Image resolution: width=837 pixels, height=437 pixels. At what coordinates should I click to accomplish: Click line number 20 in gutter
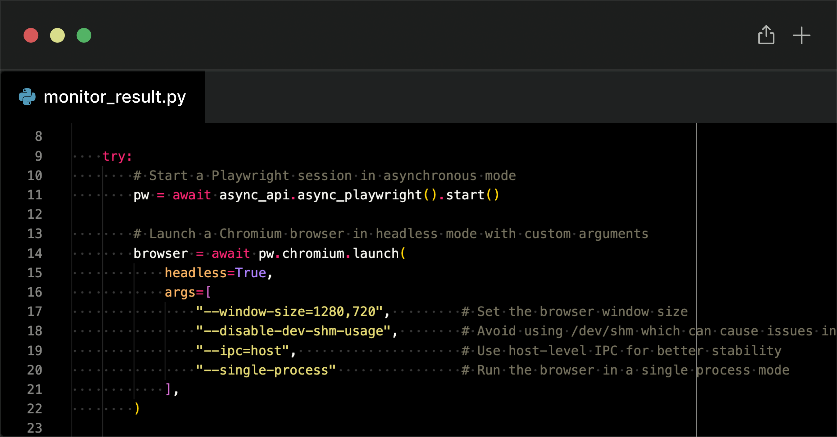coord(35,370)
